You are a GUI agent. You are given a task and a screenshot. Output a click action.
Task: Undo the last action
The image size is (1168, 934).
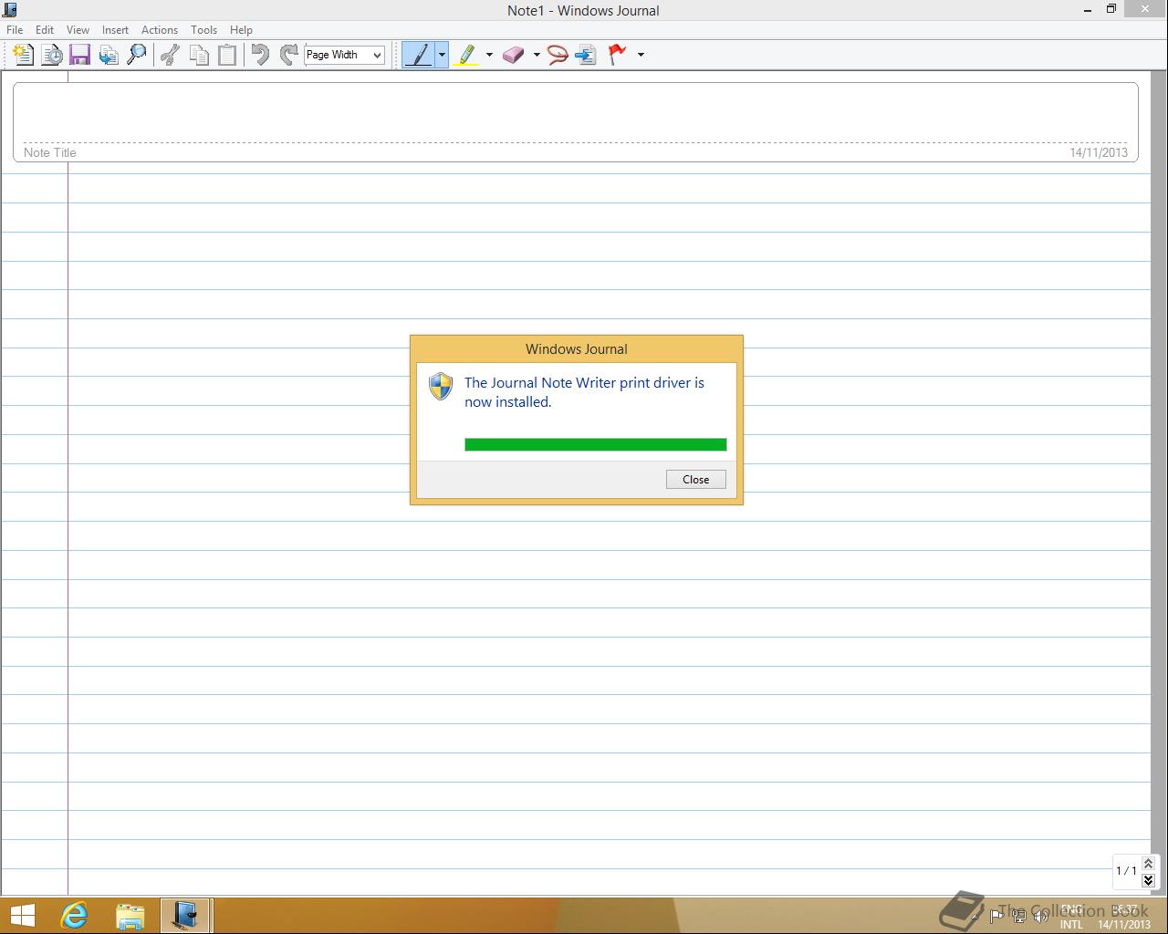pyautogui.click(x=260, y=55)
